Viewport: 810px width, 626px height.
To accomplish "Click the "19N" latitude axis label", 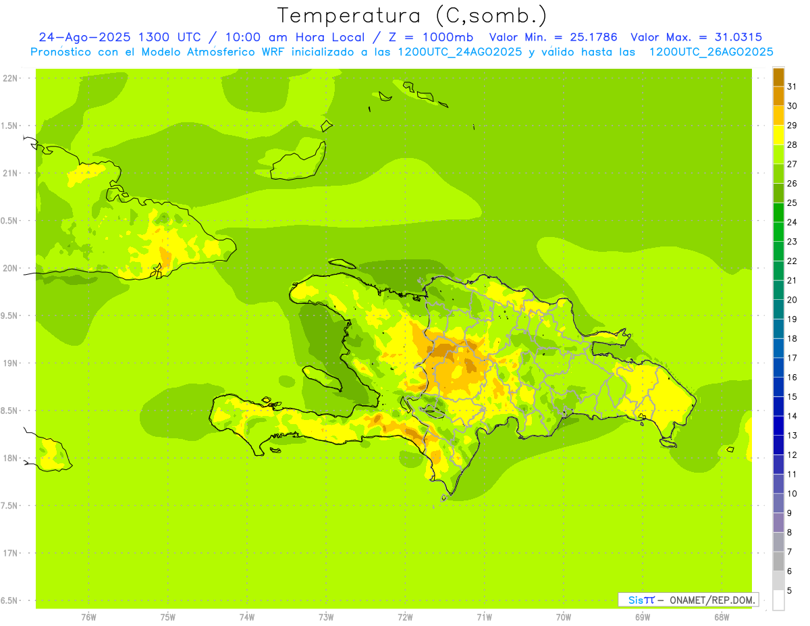I will click(x=11, y=363).
